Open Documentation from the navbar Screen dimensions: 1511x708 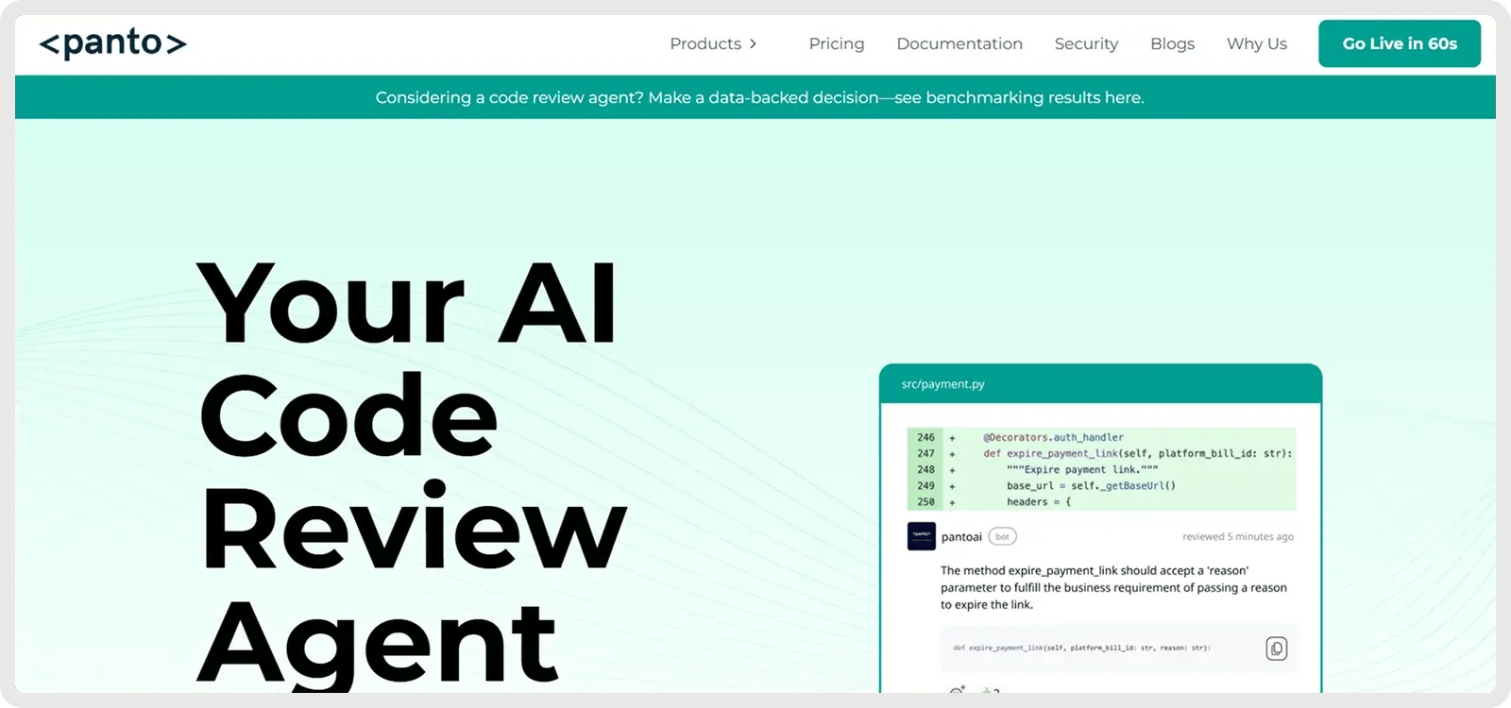click(959, 44)
